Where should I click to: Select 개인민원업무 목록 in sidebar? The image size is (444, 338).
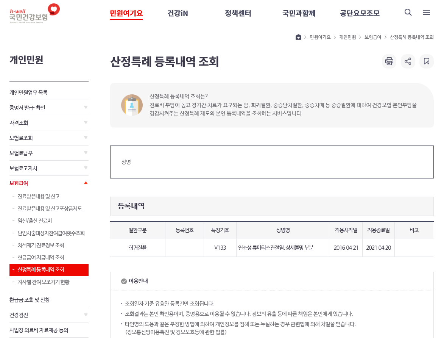point(28,92)
